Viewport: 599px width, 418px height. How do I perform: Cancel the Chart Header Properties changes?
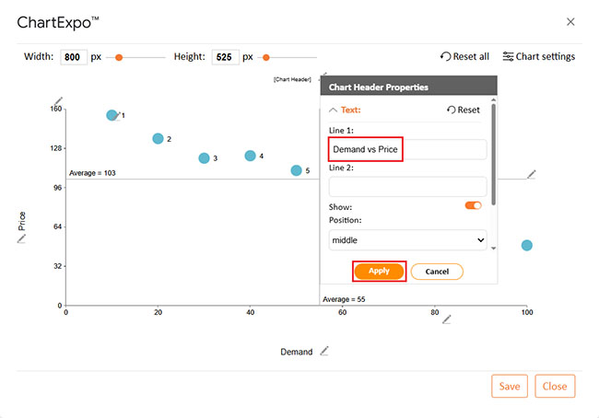point(437,272)
